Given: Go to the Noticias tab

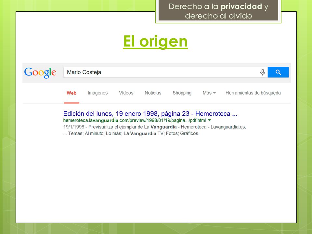Looking at the screenshot, I should (153, 93).
